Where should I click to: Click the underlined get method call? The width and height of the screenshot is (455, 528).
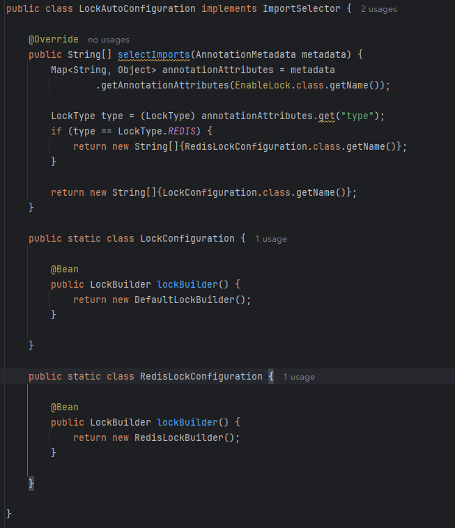click(x=327, y=116)
